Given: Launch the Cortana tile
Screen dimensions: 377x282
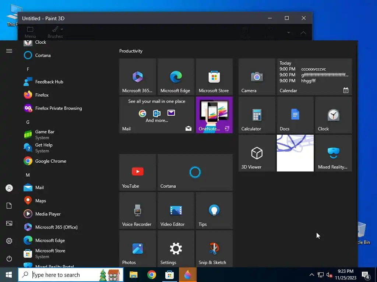Looking at the screenshot, I should point(195,172).
